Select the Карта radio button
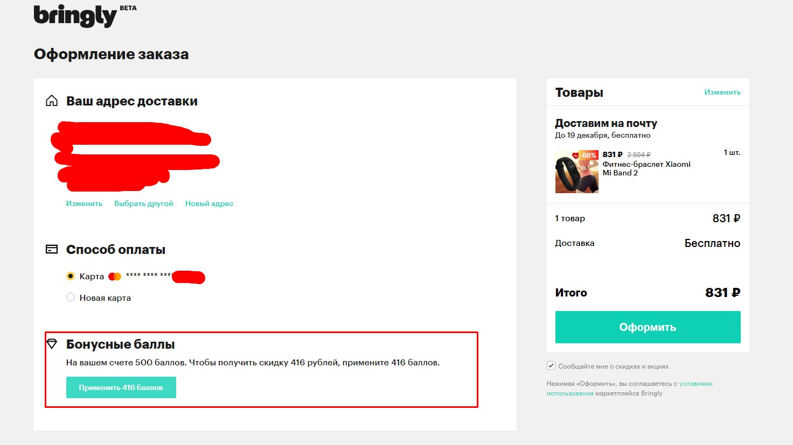793x445 pixels. click(71, 276)
